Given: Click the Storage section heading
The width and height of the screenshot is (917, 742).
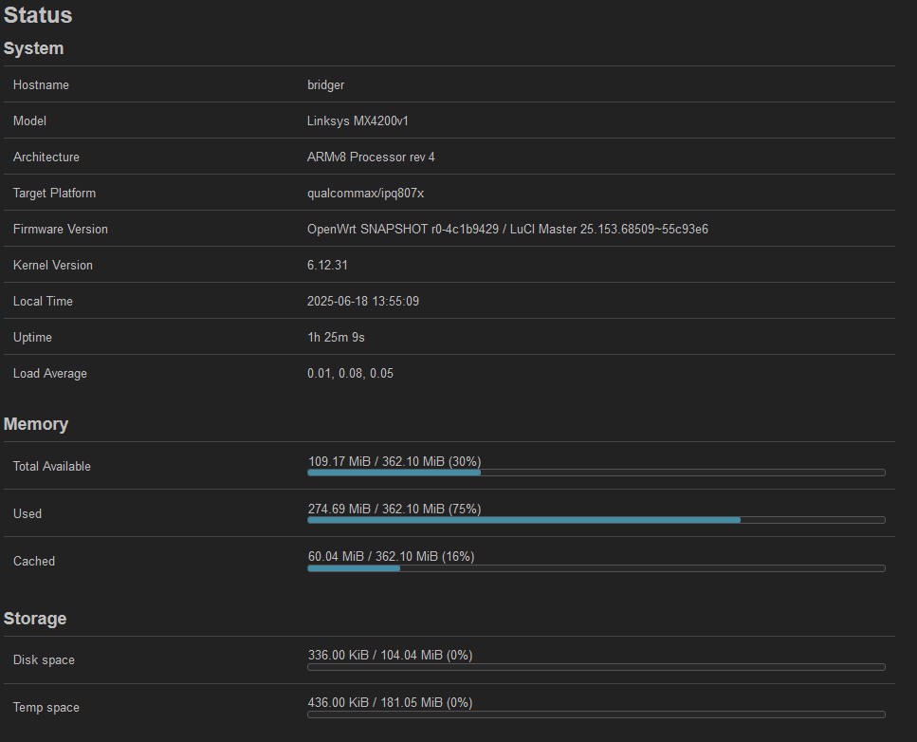Looking at the screenshot, I should pos(35,619).
